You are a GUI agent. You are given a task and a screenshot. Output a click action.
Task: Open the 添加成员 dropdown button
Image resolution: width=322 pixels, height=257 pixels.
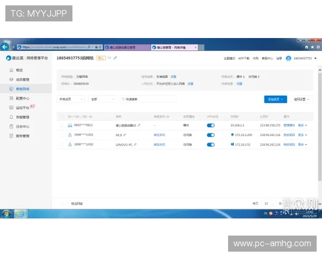[275, 100]
